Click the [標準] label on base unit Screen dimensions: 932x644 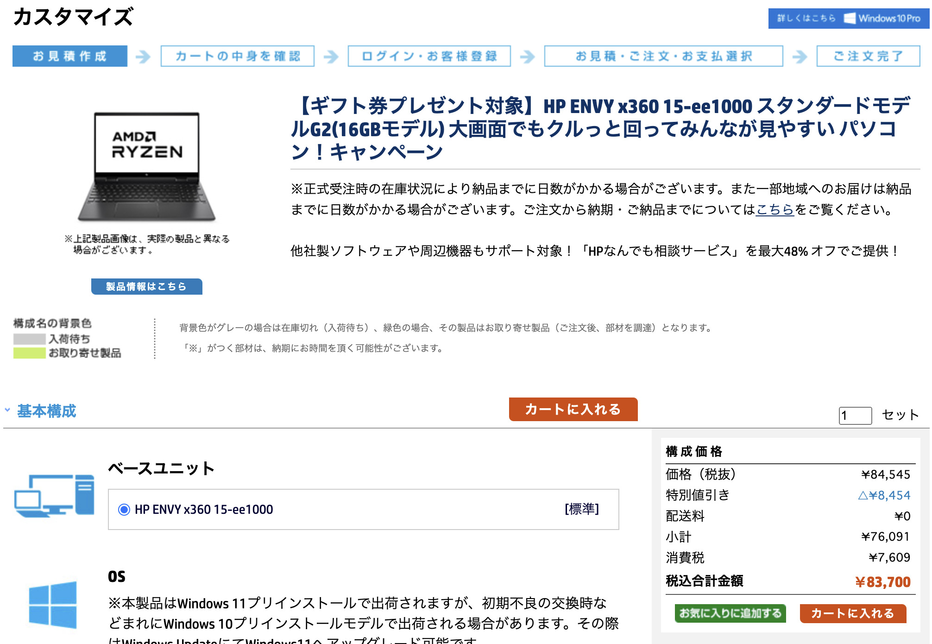coord(582,509)
